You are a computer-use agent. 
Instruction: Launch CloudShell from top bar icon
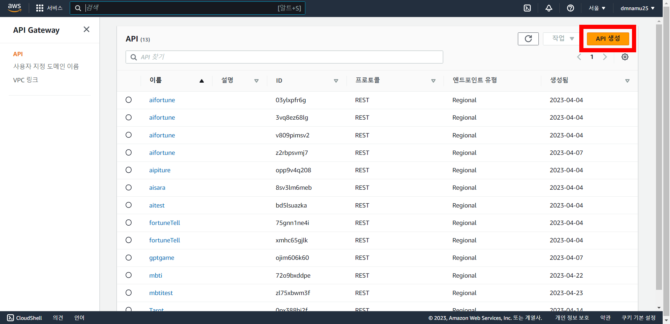[x=527, y=8]
